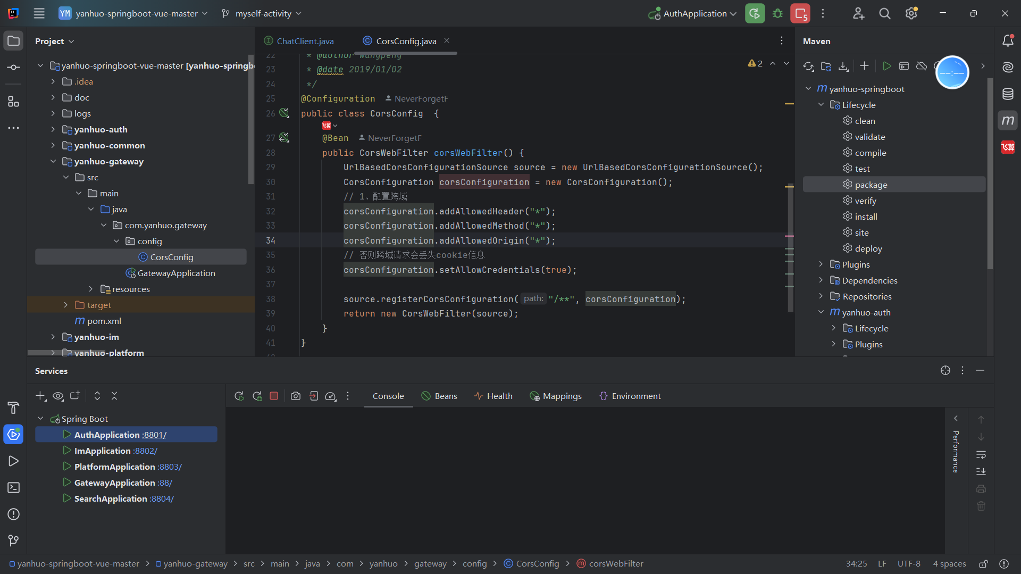Switch to the Environment tab
The image size is (1021, 574).
pos(630,396)
